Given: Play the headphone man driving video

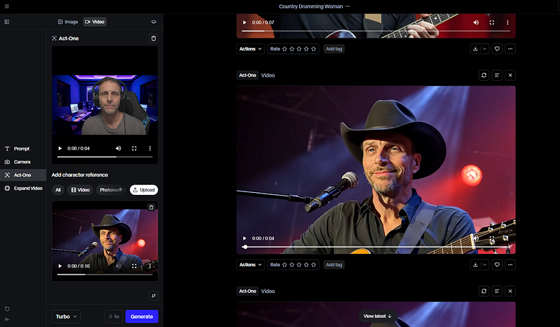Looking at the screenshot, I should [60, 148].
